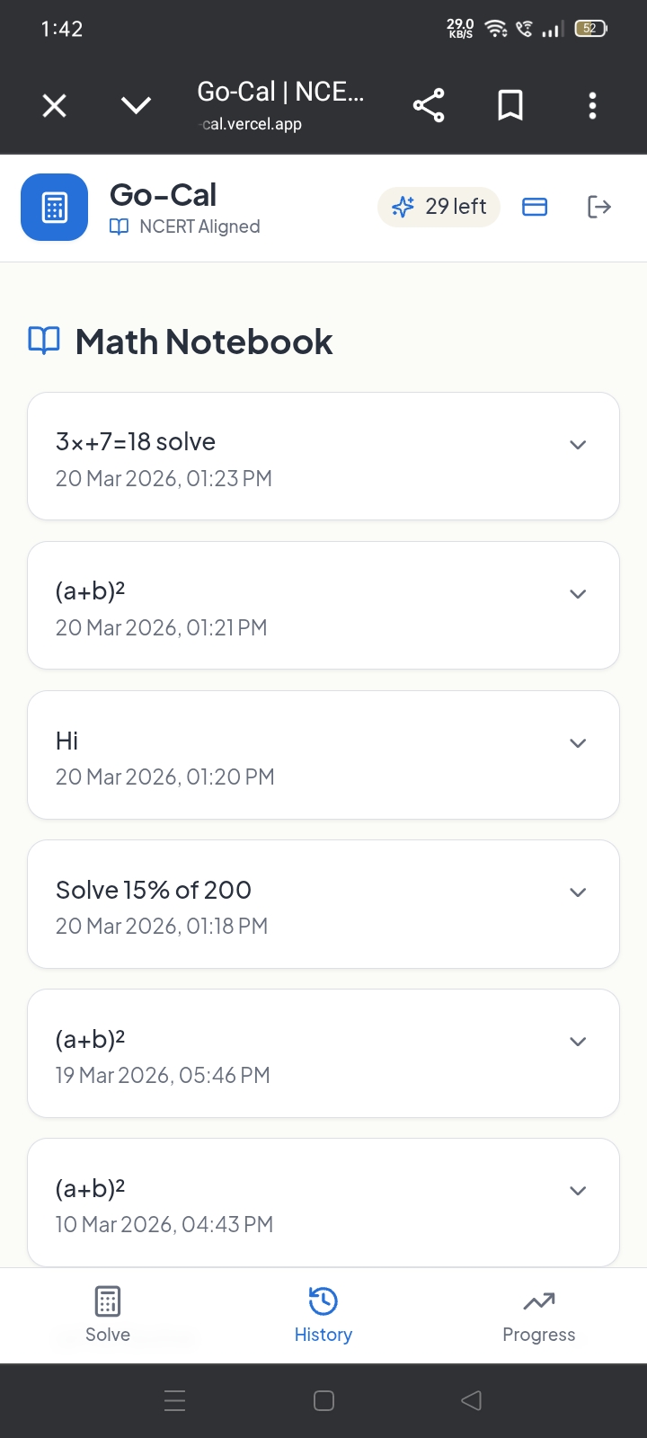Open the (a+b)² entry from 19 Mar 2026

(x=323, y=1053)
